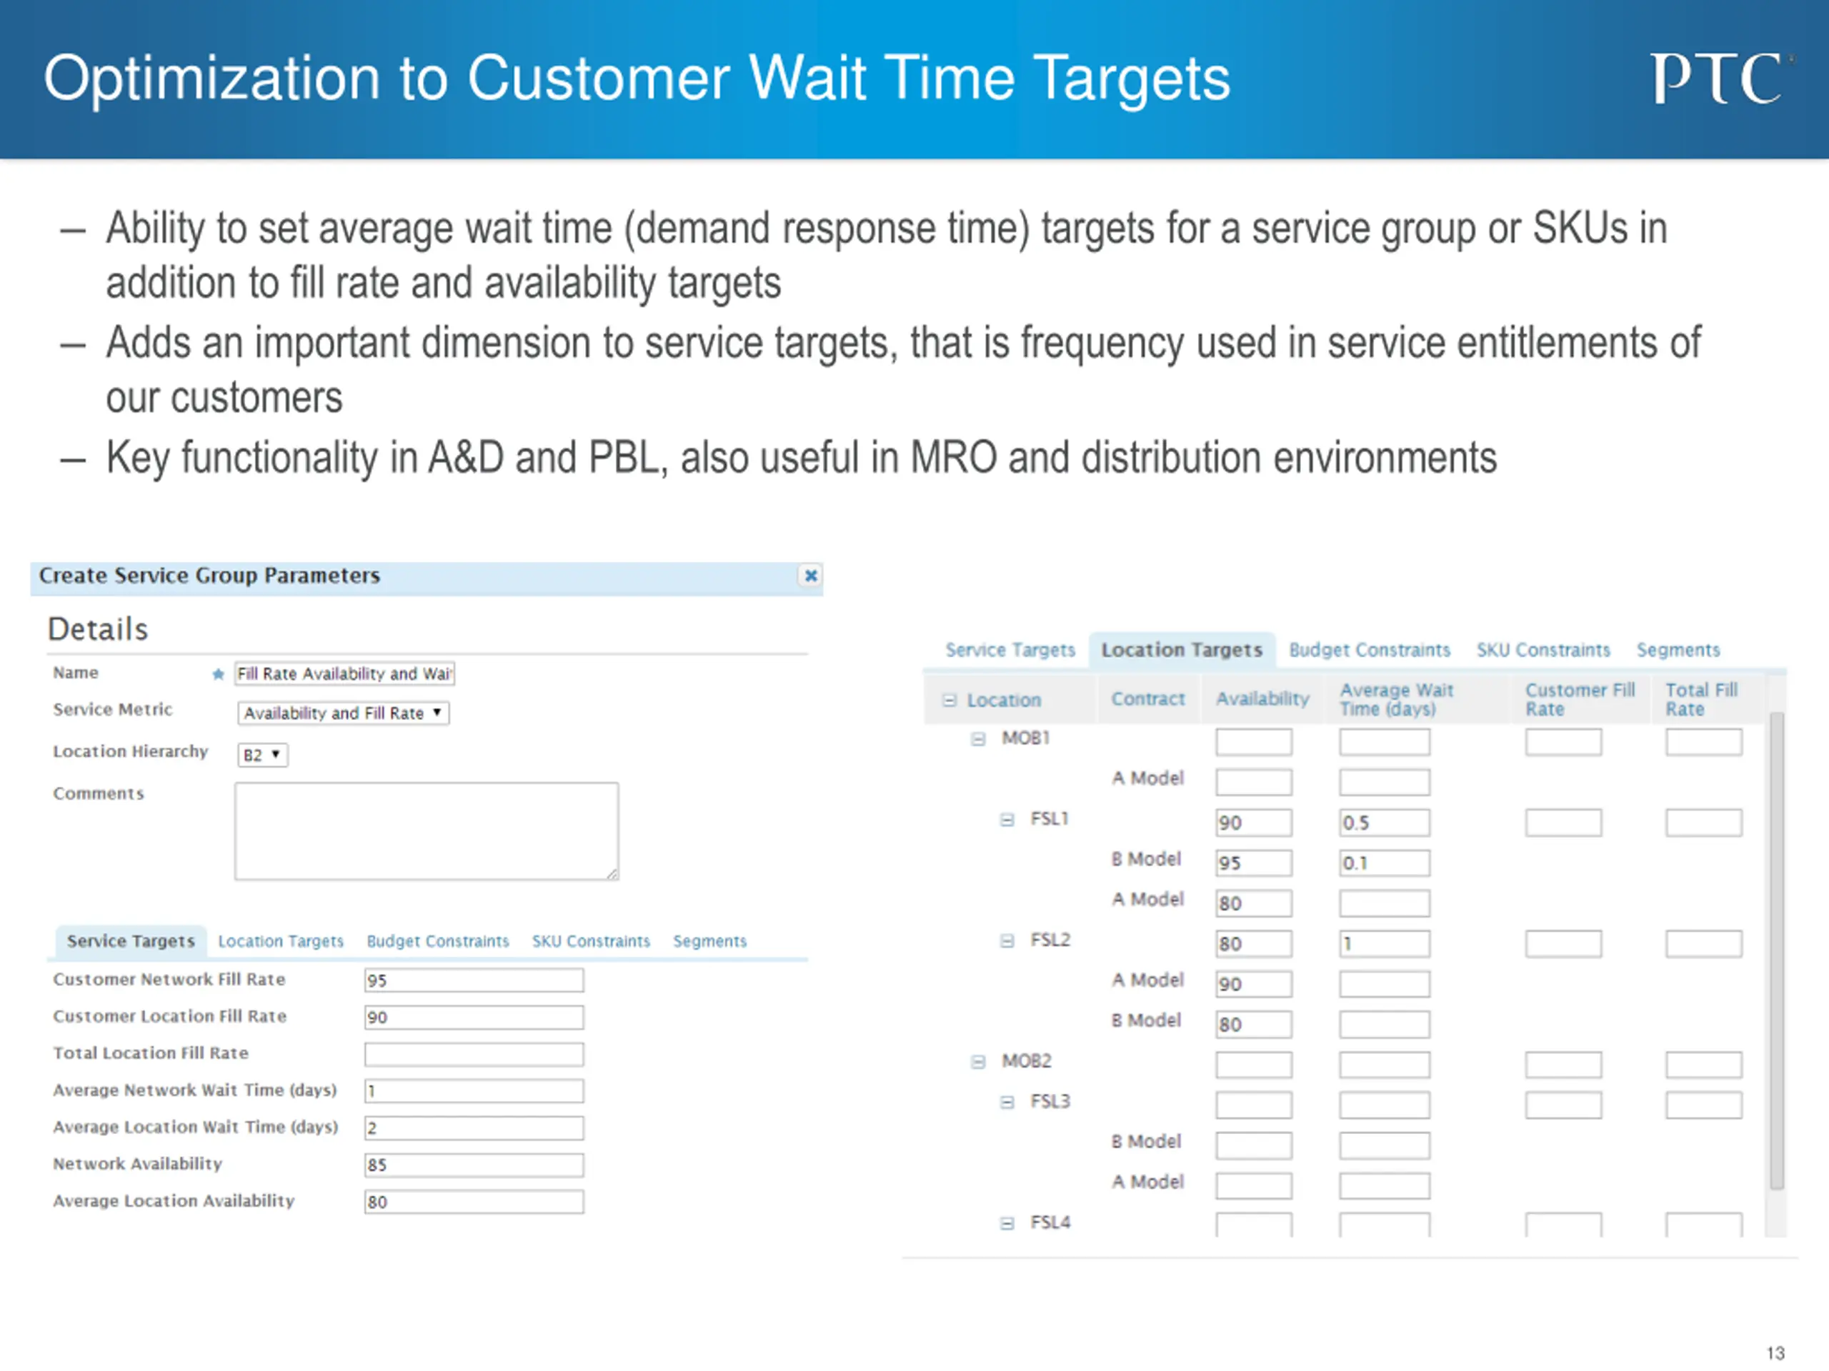Select Location Targets tab in right panel
This screenshot has height=1371, width=1829.
tap(1182, 650)
